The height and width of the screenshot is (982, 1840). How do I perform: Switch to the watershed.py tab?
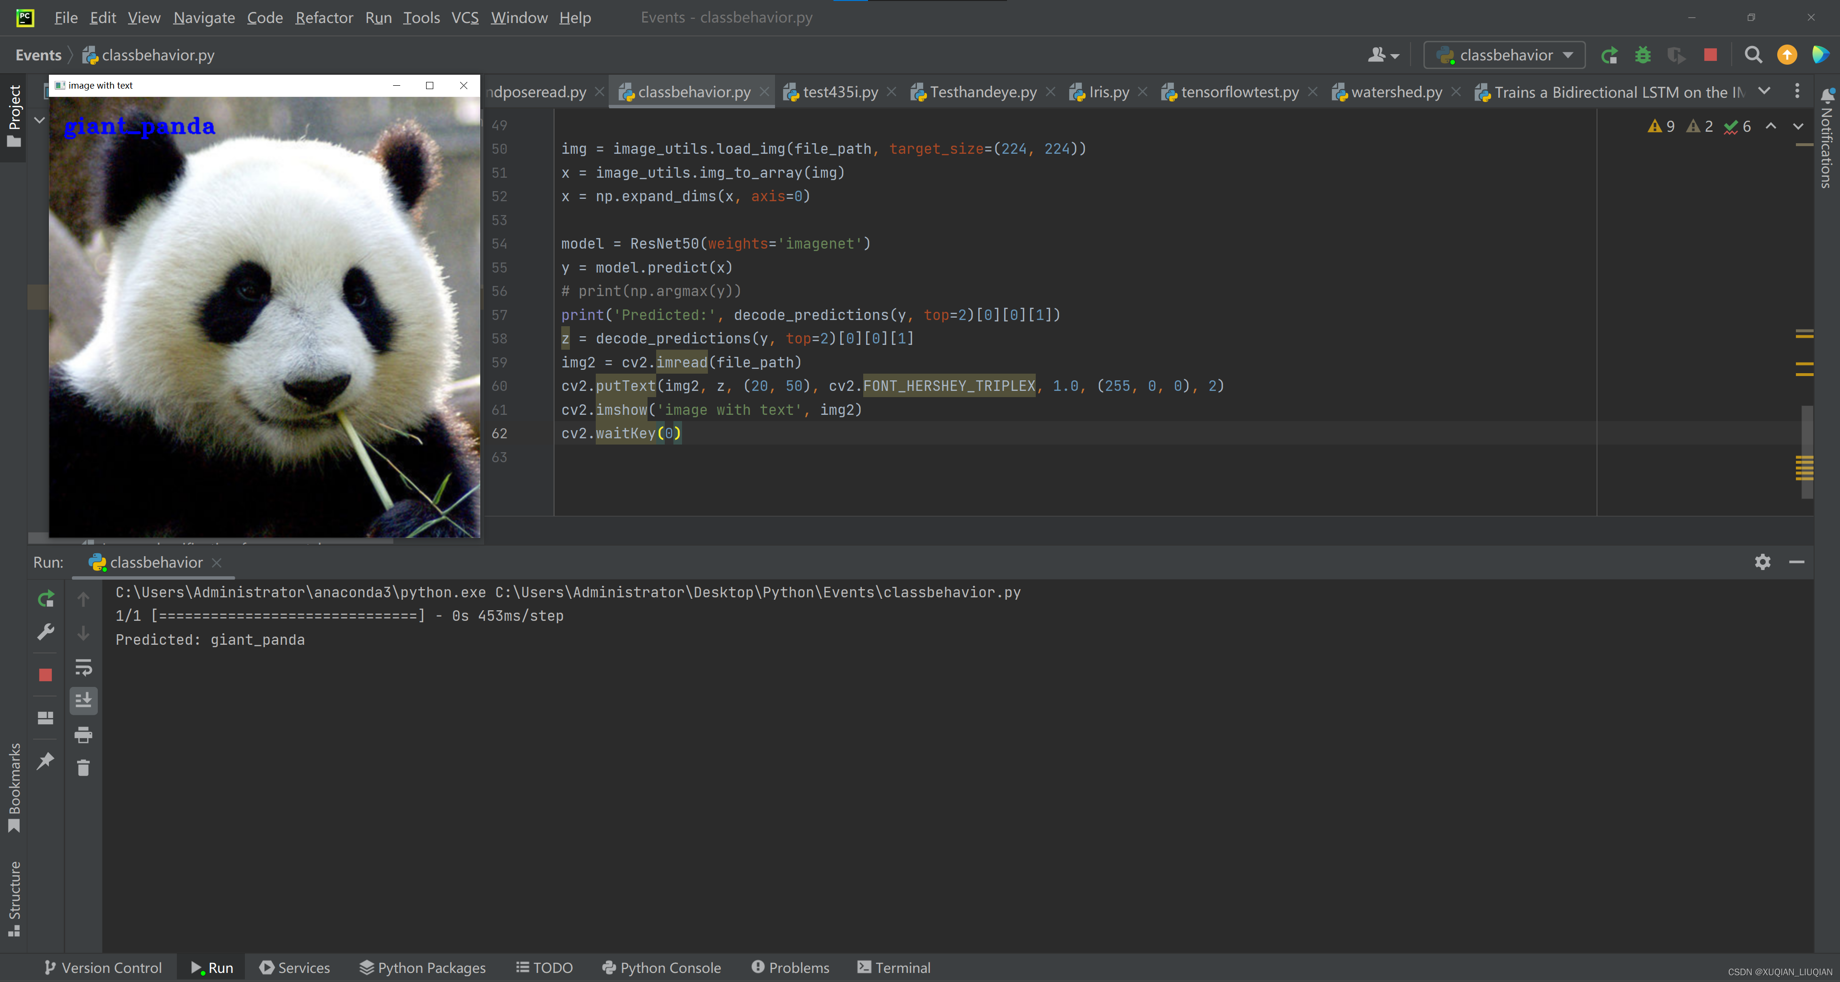click(1396, 92)
